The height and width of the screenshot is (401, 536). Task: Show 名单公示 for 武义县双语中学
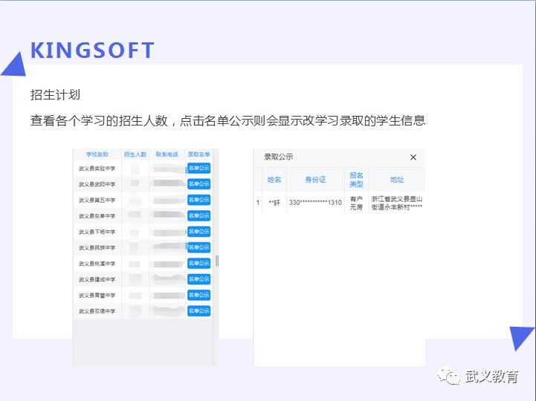coord(198,311)
